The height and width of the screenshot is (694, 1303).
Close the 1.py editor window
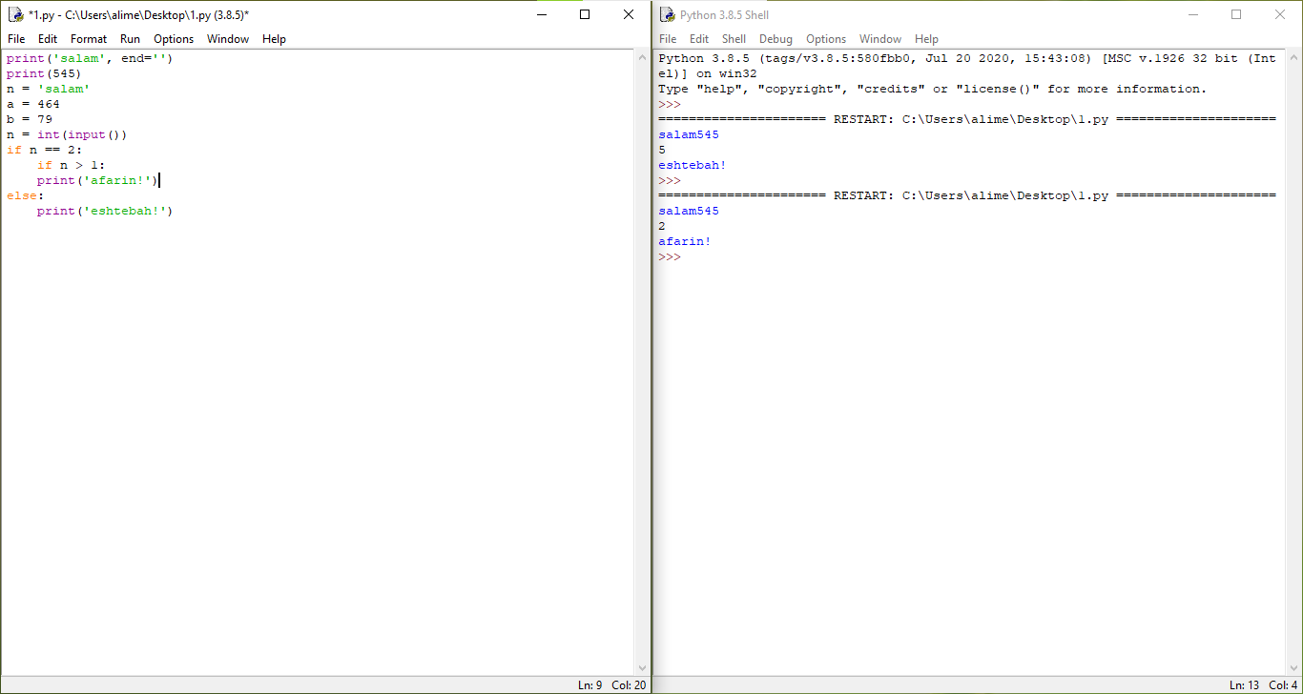[629, 15]
